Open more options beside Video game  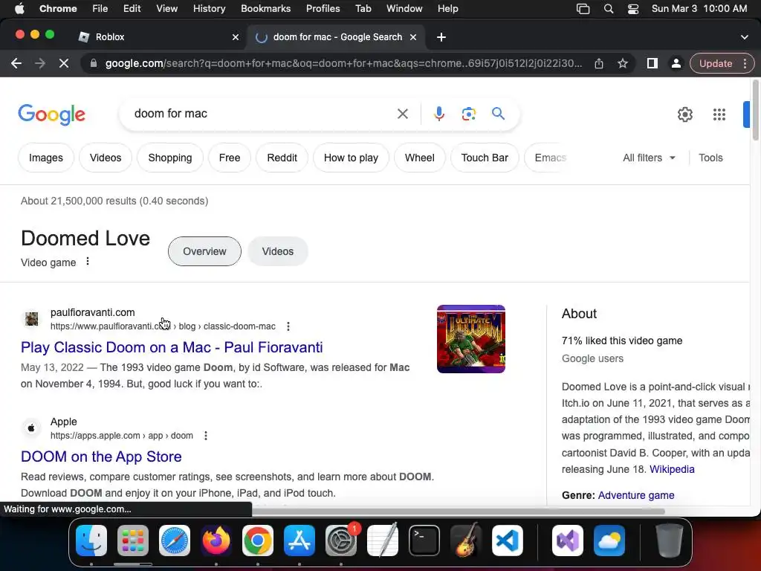88,261
